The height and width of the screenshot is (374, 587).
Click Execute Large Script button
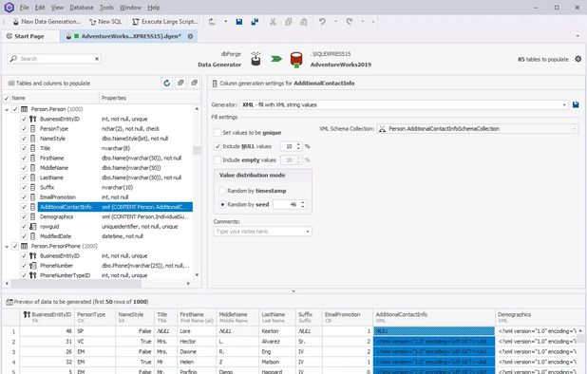click(x=165, y=22)
